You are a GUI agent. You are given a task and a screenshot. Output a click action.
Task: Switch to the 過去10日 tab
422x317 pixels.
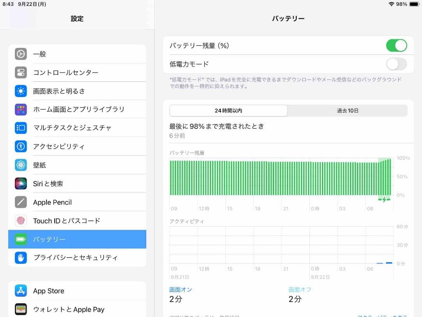(x=348, y=111)
